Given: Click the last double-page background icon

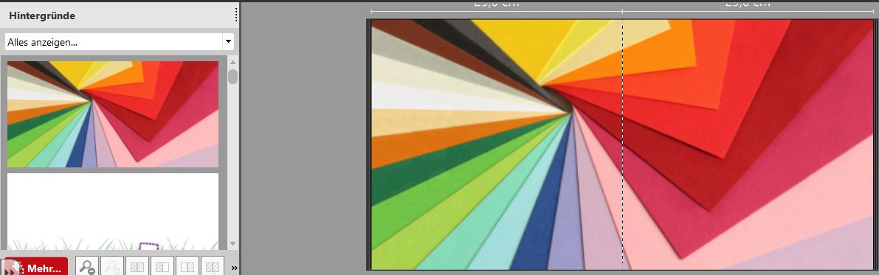Looking at the screenshot, I should 213,267.
